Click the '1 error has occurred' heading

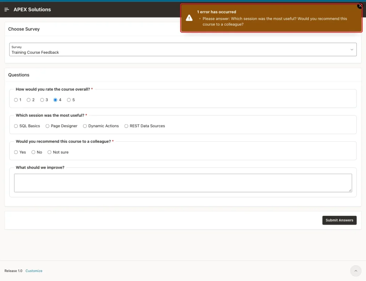pyautogui.click(x=216, y=12)
